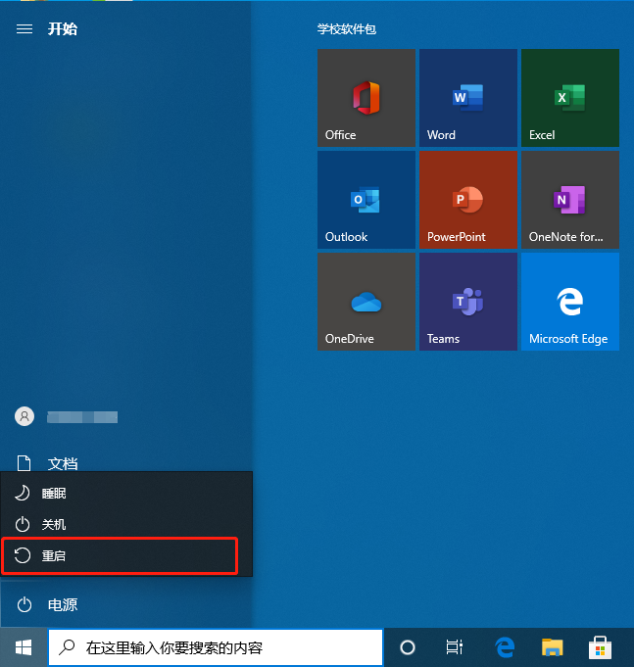Viewport: 634px width, 667px height.
Task: Open the Microsoft Edge tile
Action: click(569, 302)
